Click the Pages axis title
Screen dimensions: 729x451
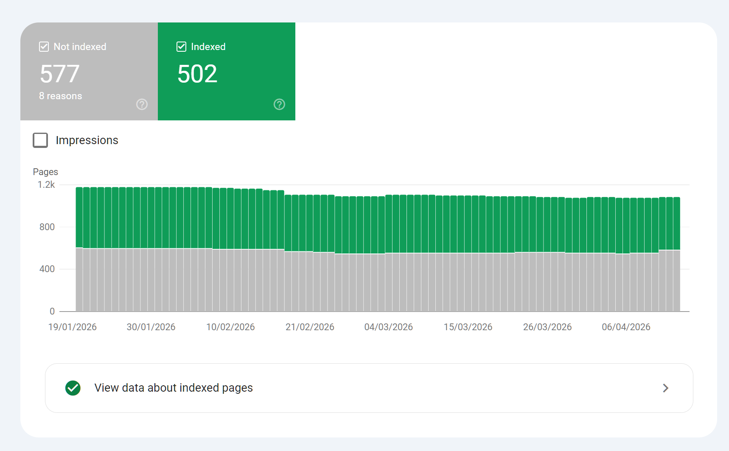point(45,172)
